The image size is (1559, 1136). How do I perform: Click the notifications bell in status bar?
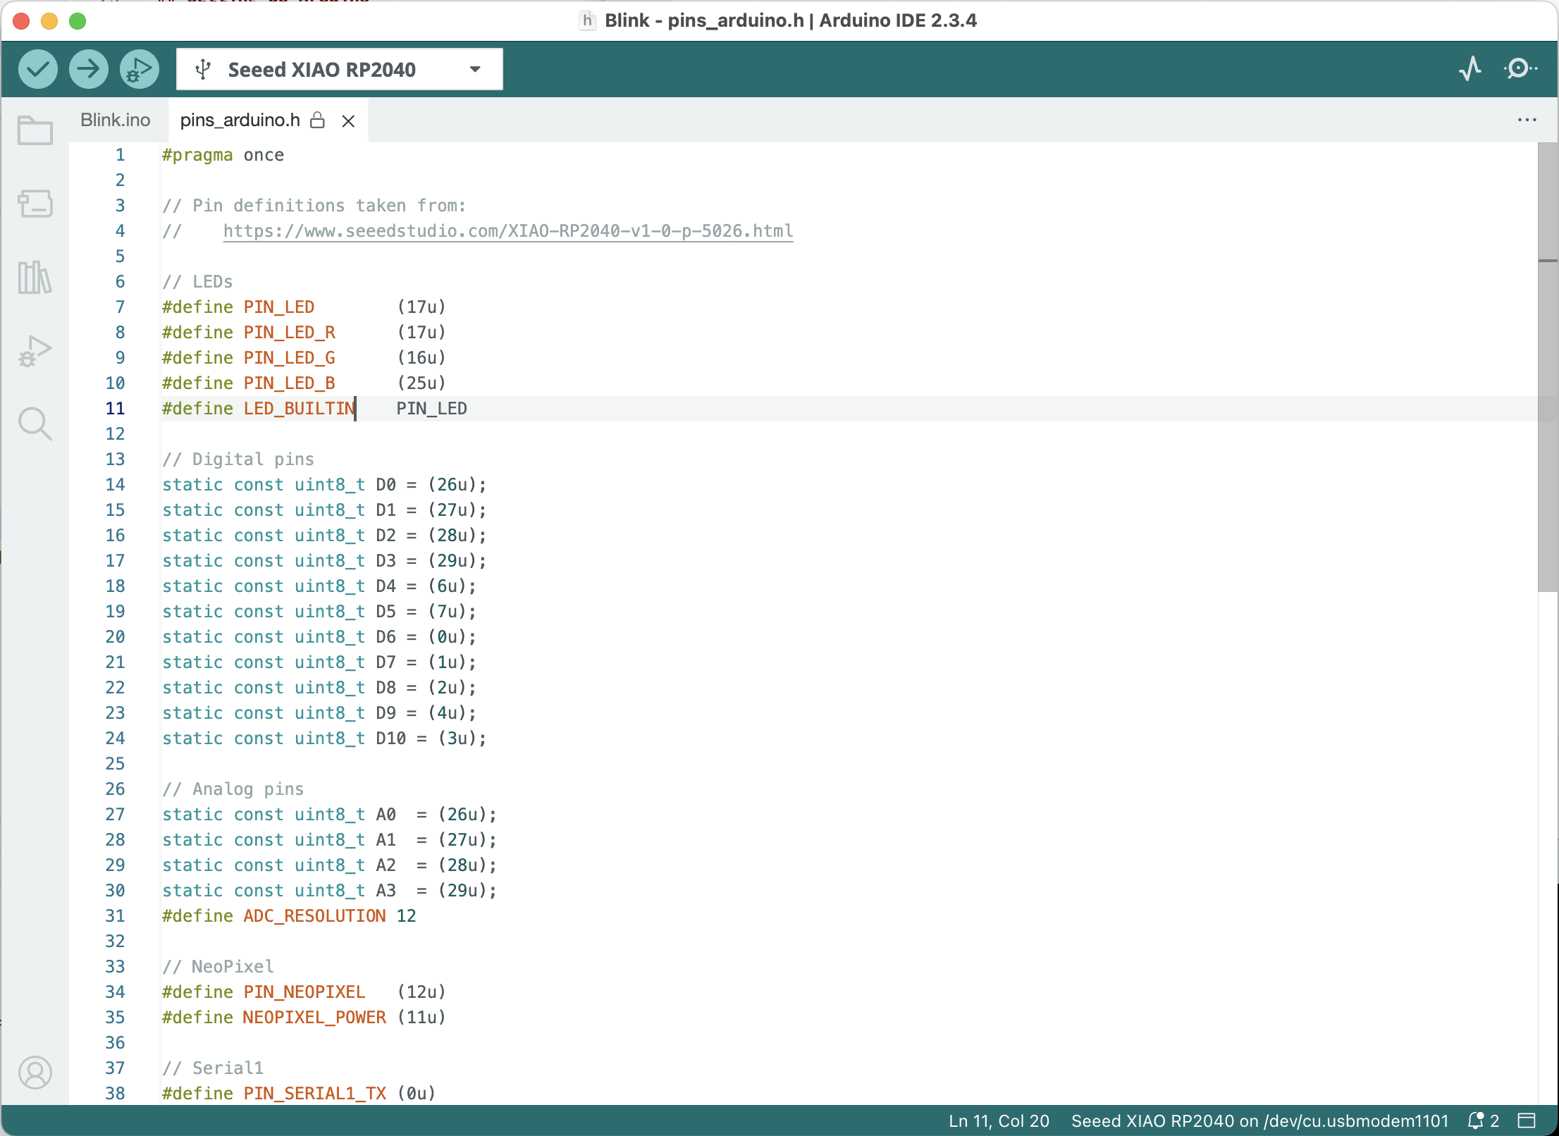[1476, 1120]
